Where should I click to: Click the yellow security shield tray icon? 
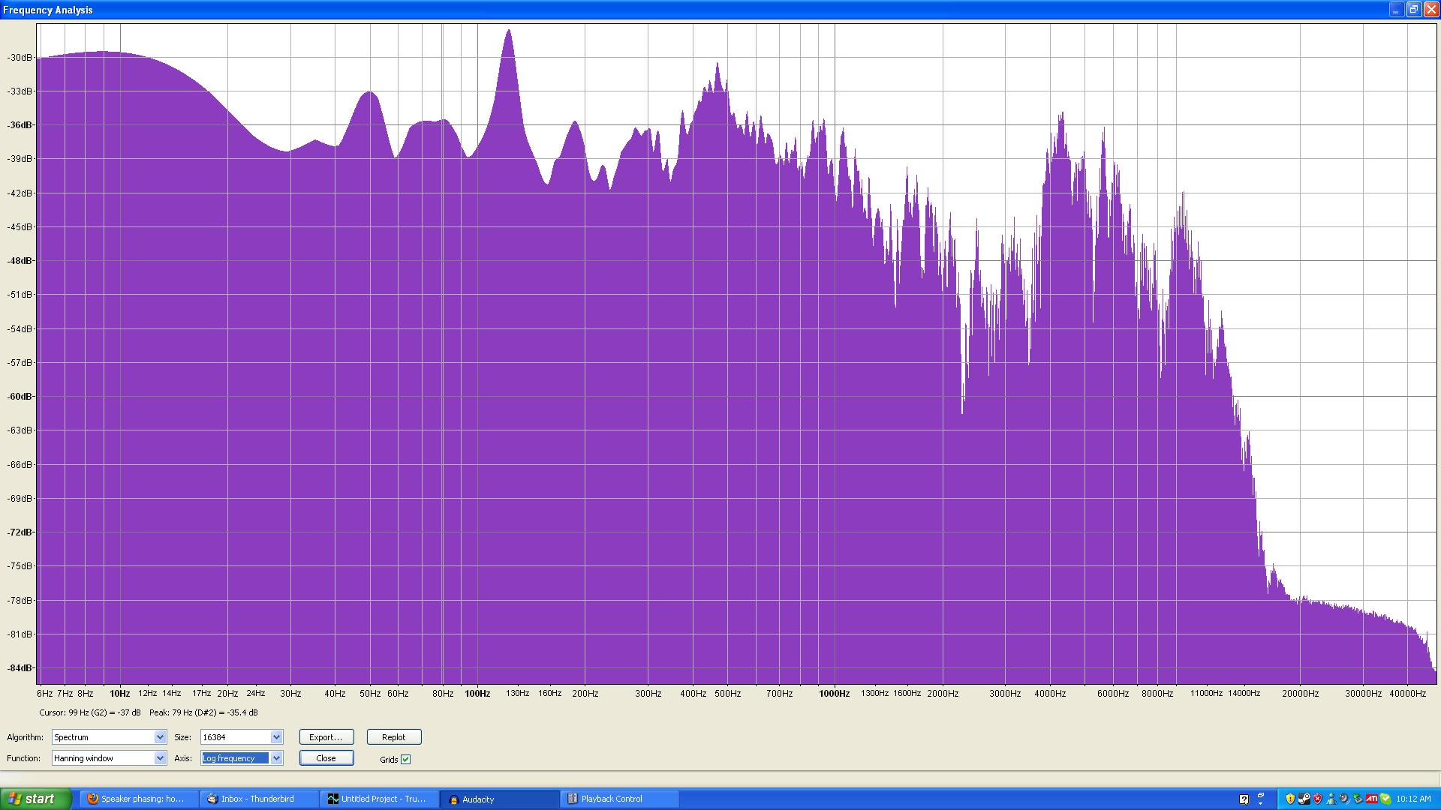1290,799
